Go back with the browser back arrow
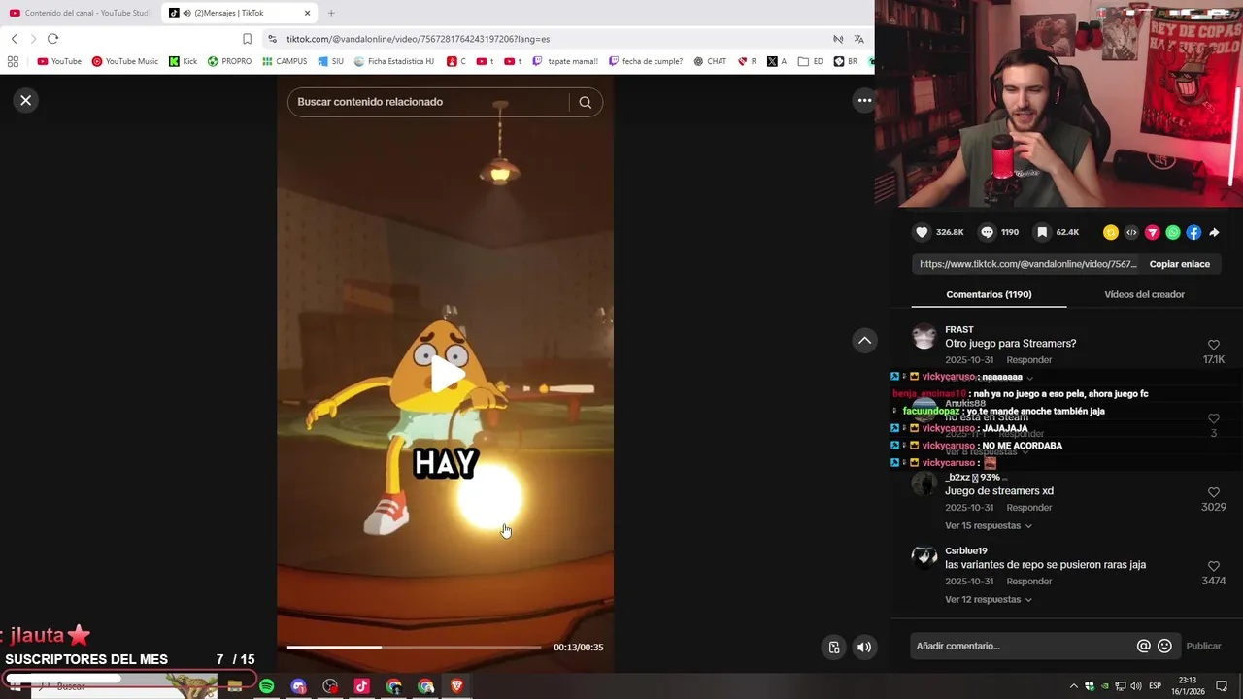Image resolution: width=1243 pixels, height=699 pixels. point(14,39)
